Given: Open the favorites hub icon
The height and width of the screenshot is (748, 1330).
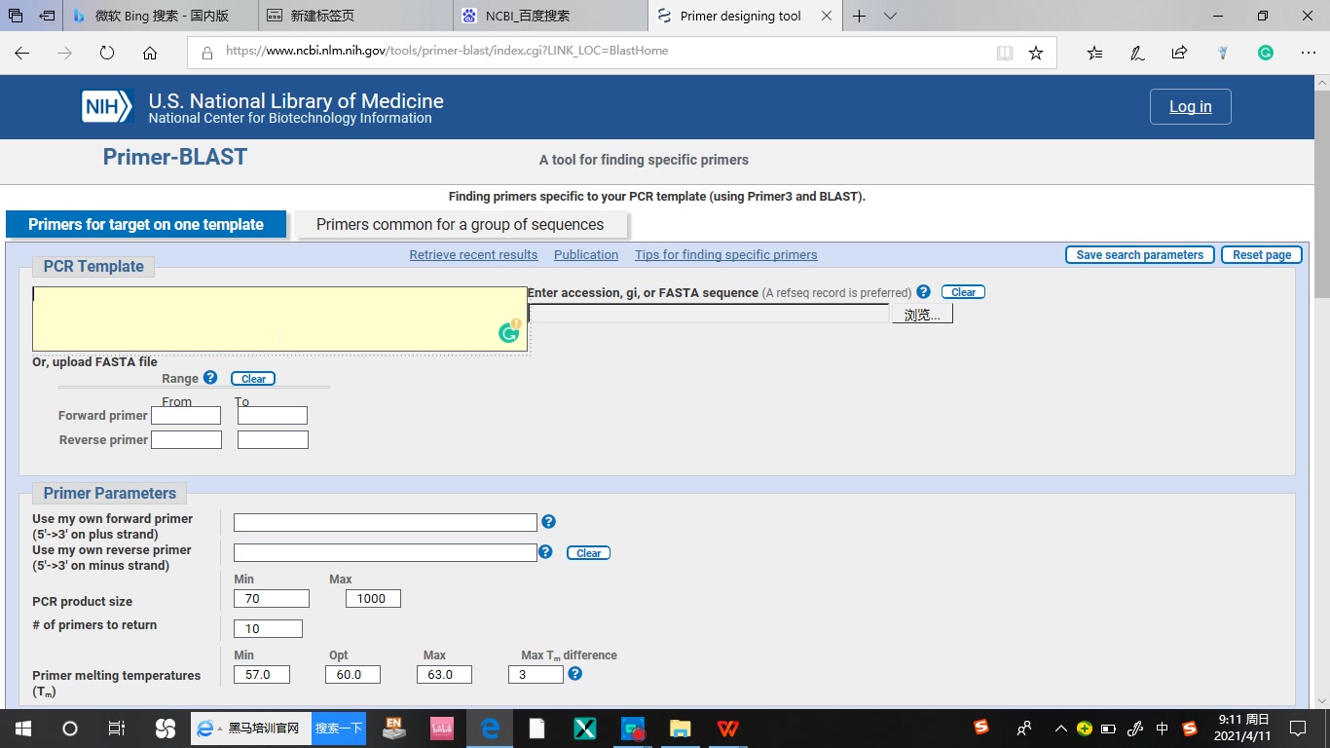Looking at the screenshot, I should click(x=1095, y=53).
